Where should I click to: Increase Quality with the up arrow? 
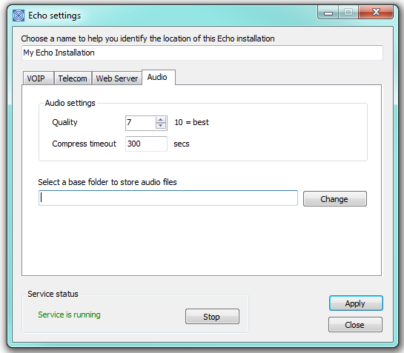[x=161, y=120]
